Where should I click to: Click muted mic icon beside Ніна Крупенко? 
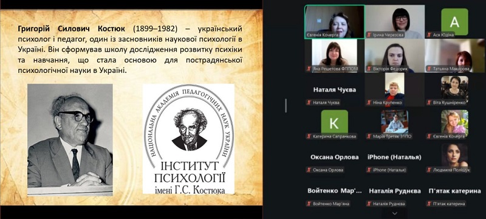[369, 103]
